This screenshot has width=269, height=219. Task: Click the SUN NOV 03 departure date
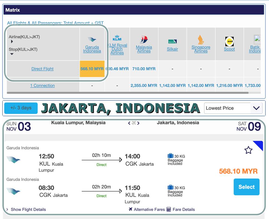click(19, 126)
